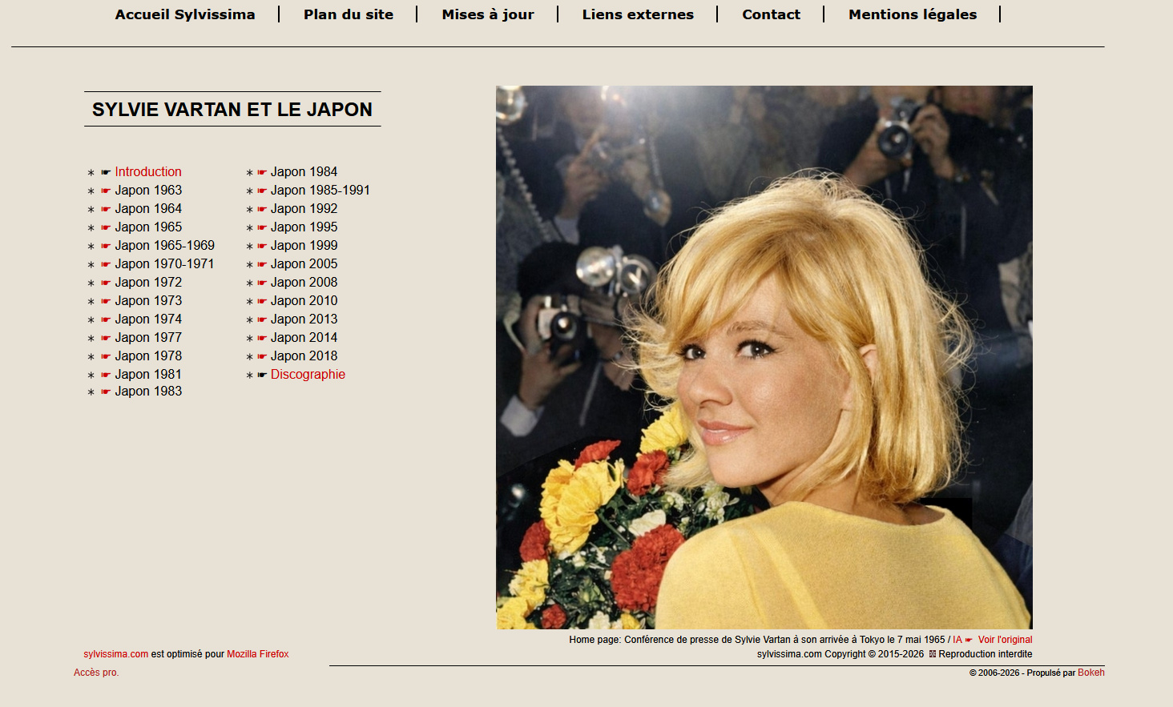Viewport: 1173px width, 707px height.
Task: Open the Bokeh link at bottom right
Action: click(x=1090, y=673)
